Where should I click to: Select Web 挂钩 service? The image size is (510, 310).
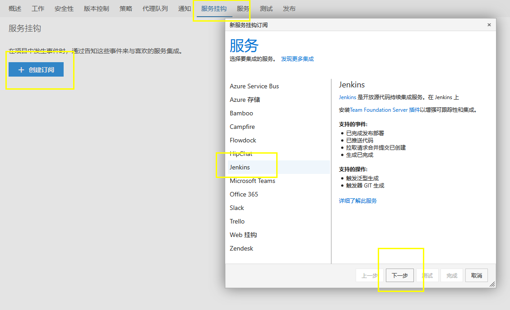click(279, 235)
